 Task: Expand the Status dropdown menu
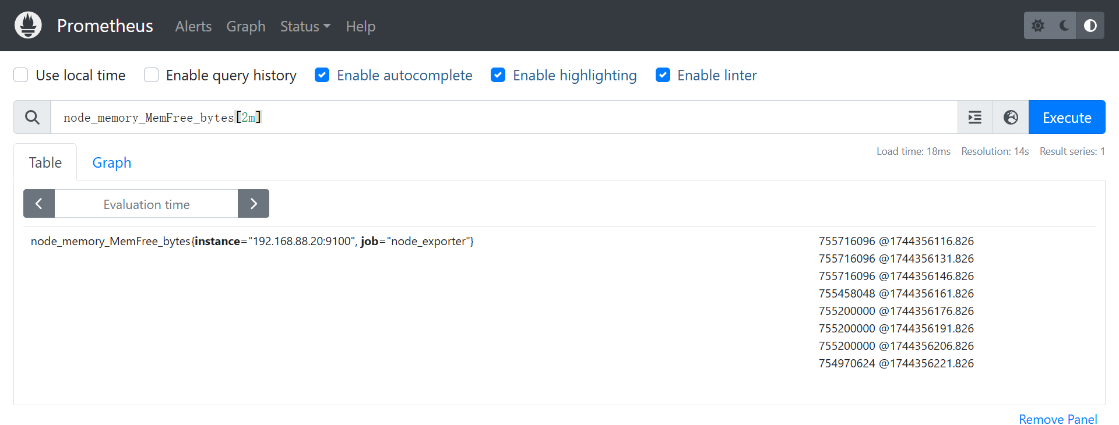click(305, 26)
